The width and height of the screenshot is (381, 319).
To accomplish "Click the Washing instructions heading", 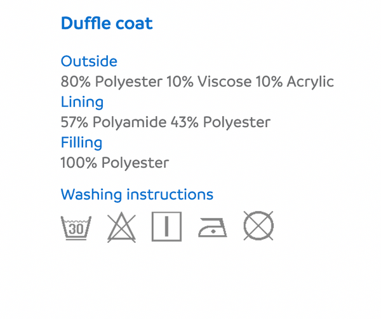I will 137,194.
